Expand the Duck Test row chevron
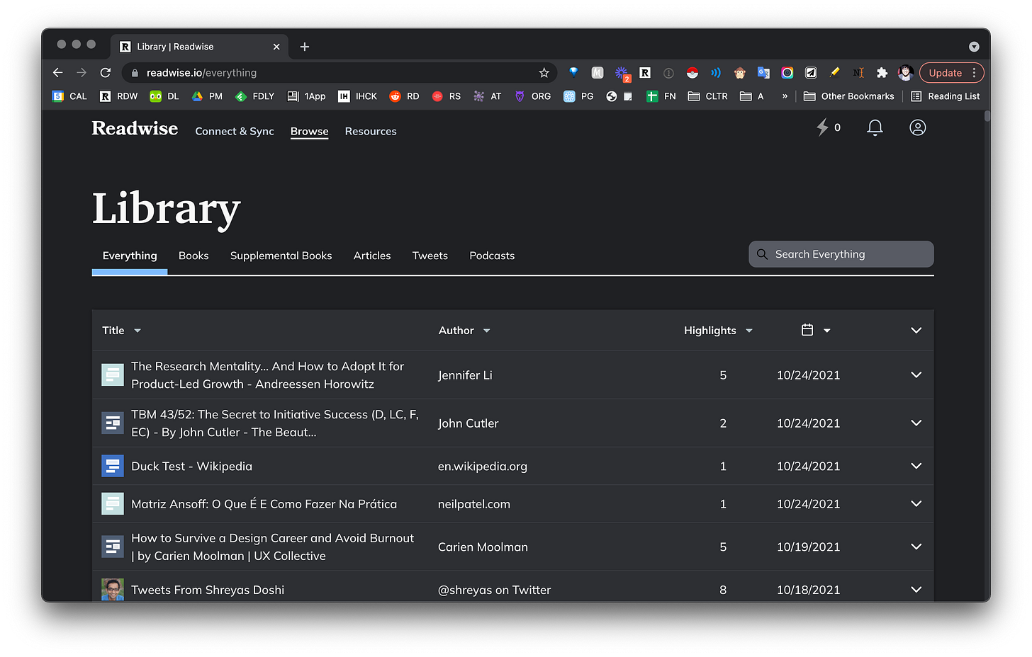 [x=916, y=466]
